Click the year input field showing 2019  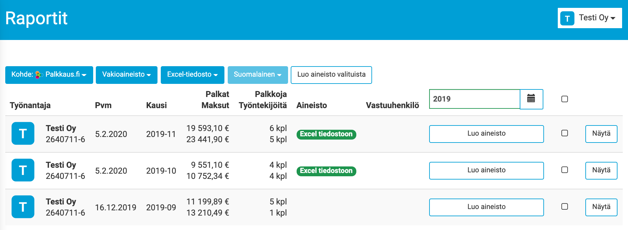[x=474, y=99]
